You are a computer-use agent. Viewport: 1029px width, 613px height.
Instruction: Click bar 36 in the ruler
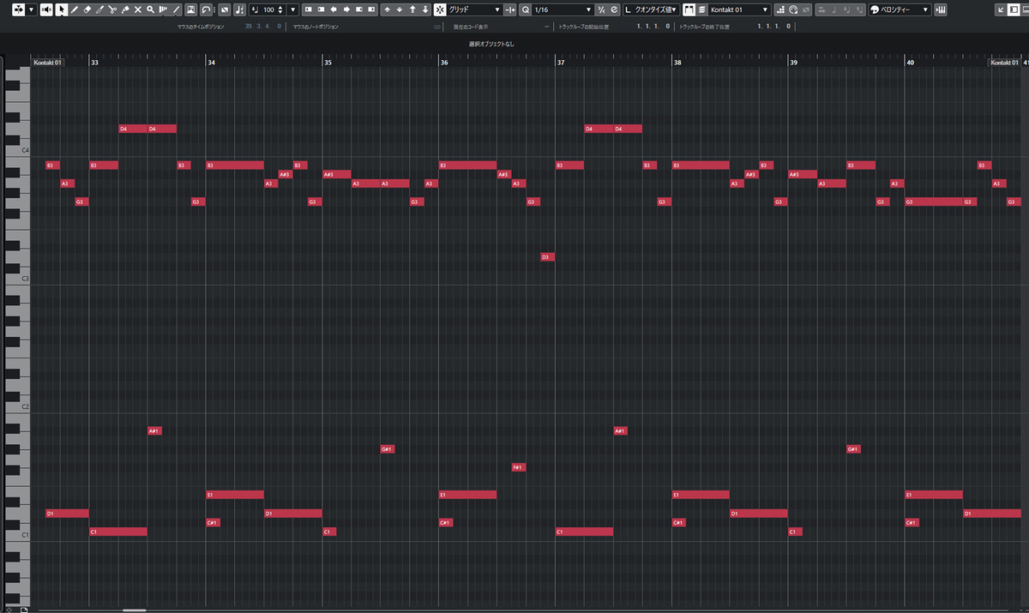point(443,63)
